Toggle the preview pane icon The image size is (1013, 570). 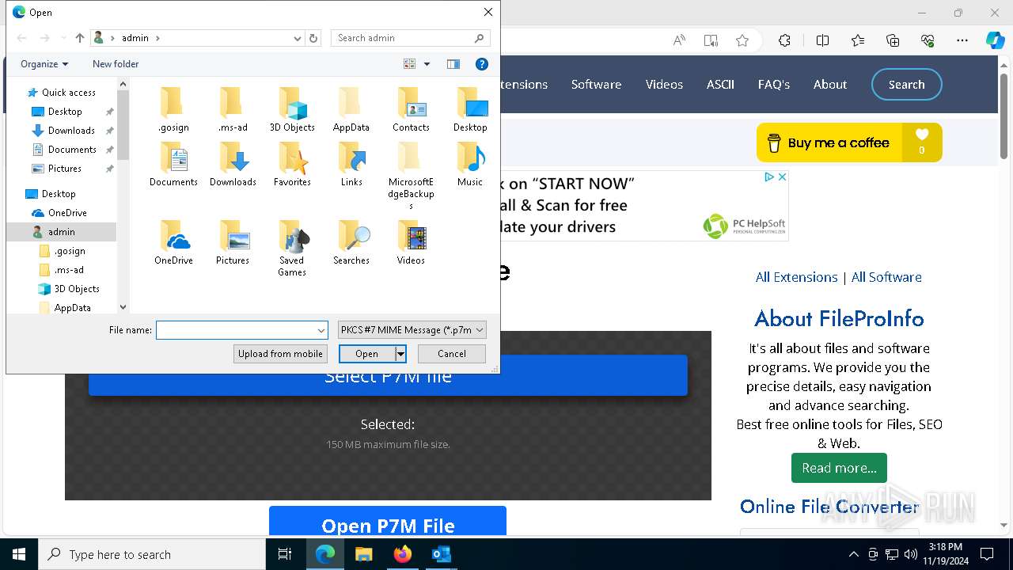453,64
